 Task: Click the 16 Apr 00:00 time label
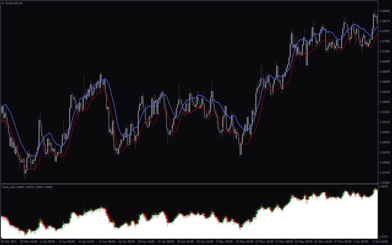pyautogui.click(x=126, y=242)
